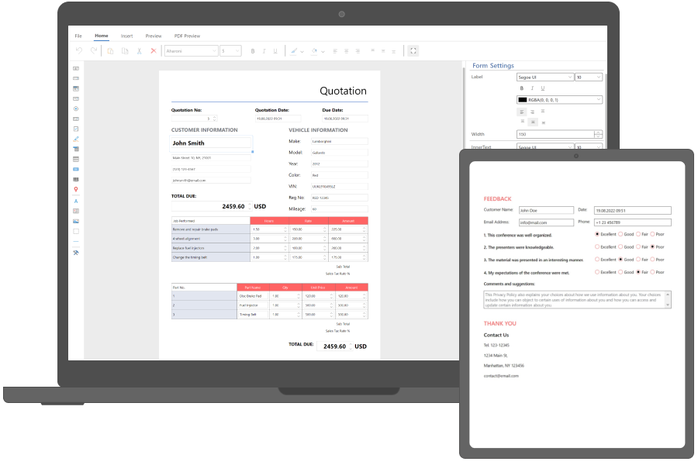This screenshot has width=698, height=465.
Task: Click the Redo arrow icon
Action: click(94, 51)
